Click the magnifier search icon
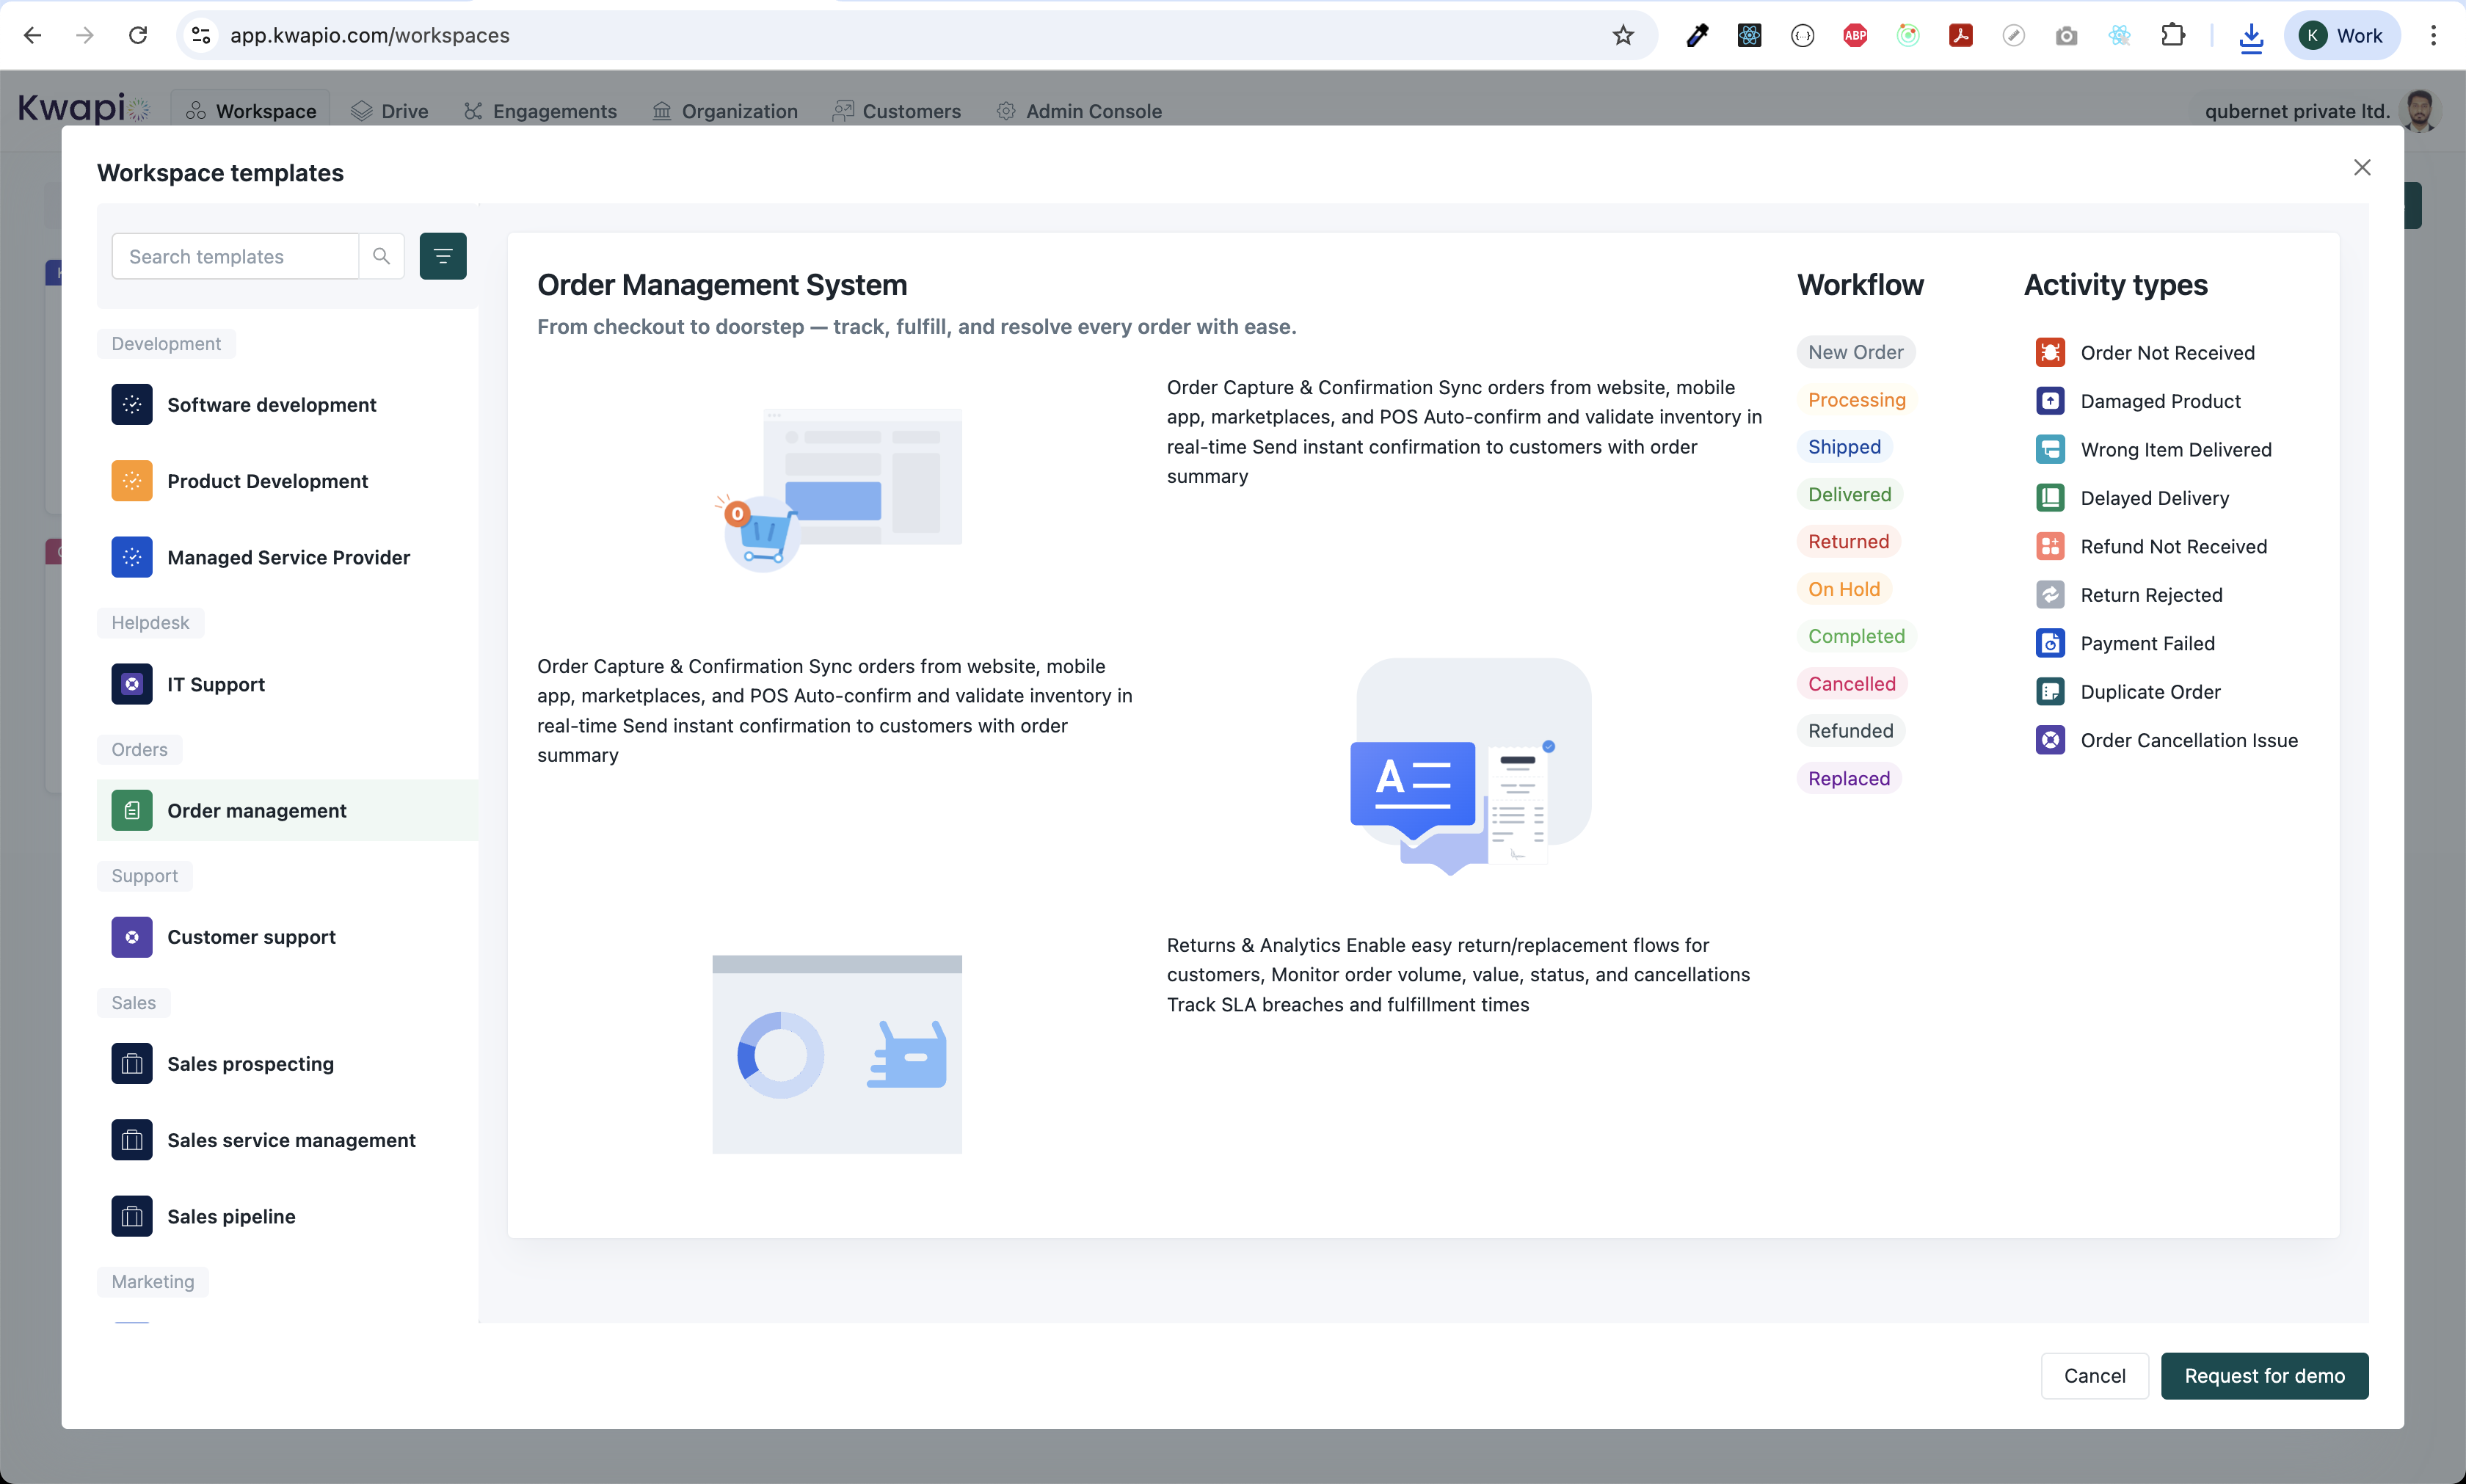The image size is (2466, 1484). coord(381,257)
